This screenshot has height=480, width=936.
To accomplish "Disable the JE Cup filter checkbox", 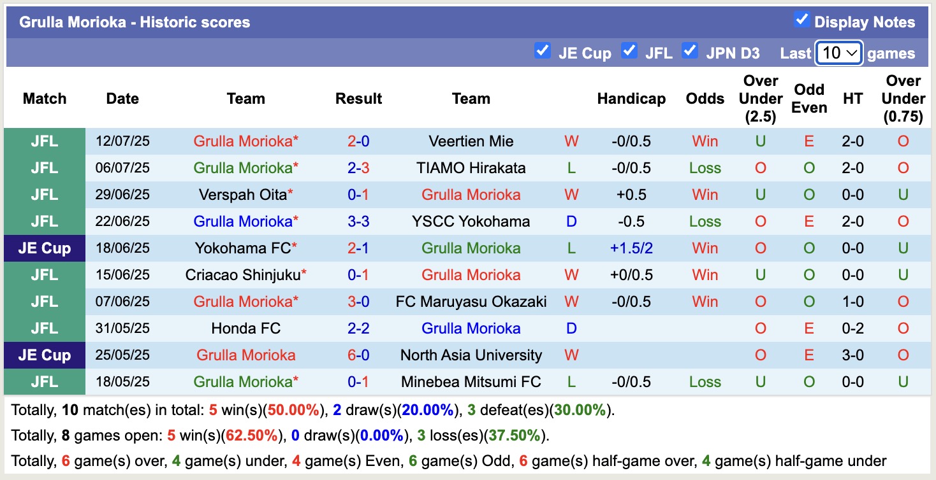I will (x=543, y=51).
